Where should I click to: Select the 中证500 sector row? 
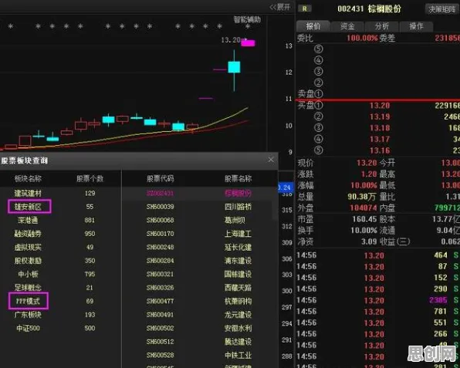60,328
